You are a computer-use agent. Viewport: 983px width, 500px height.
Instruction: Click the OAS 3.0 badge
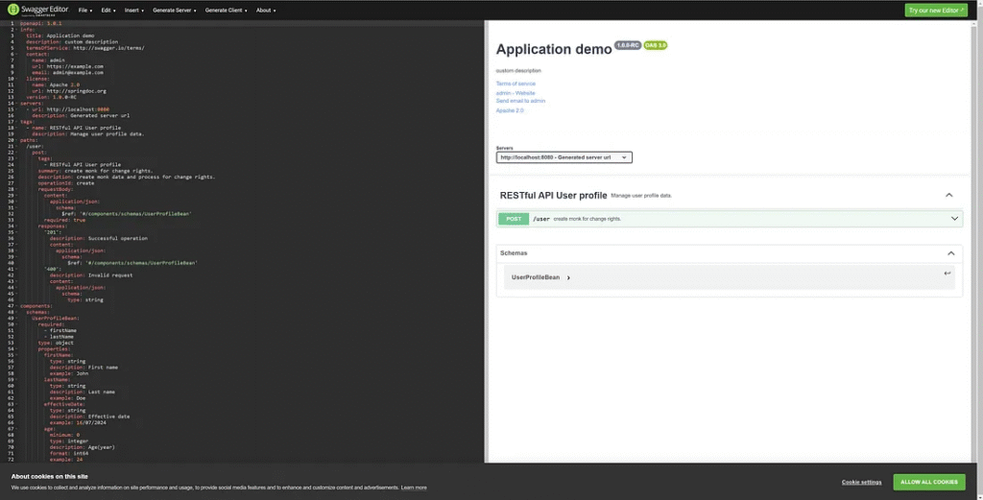pos(655,45)
